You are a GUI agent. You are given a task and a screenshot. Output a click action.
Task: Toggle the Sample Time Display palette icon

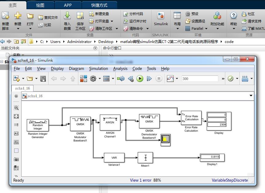(x=16, y=125)
